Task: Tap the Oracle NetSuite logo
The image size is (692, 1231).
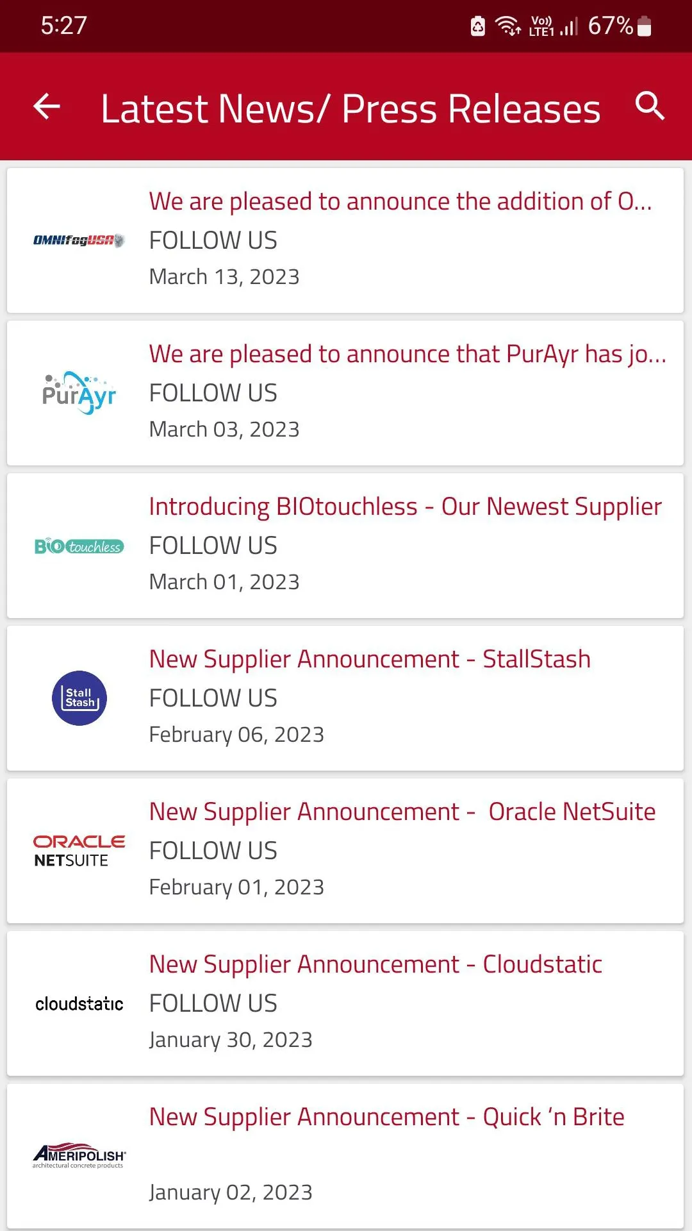Action: point(79,851)
